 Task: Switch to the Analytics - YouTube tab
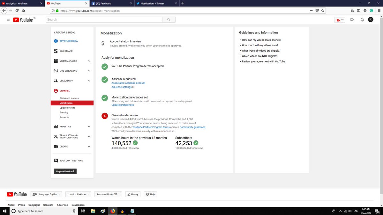(22, 3)
